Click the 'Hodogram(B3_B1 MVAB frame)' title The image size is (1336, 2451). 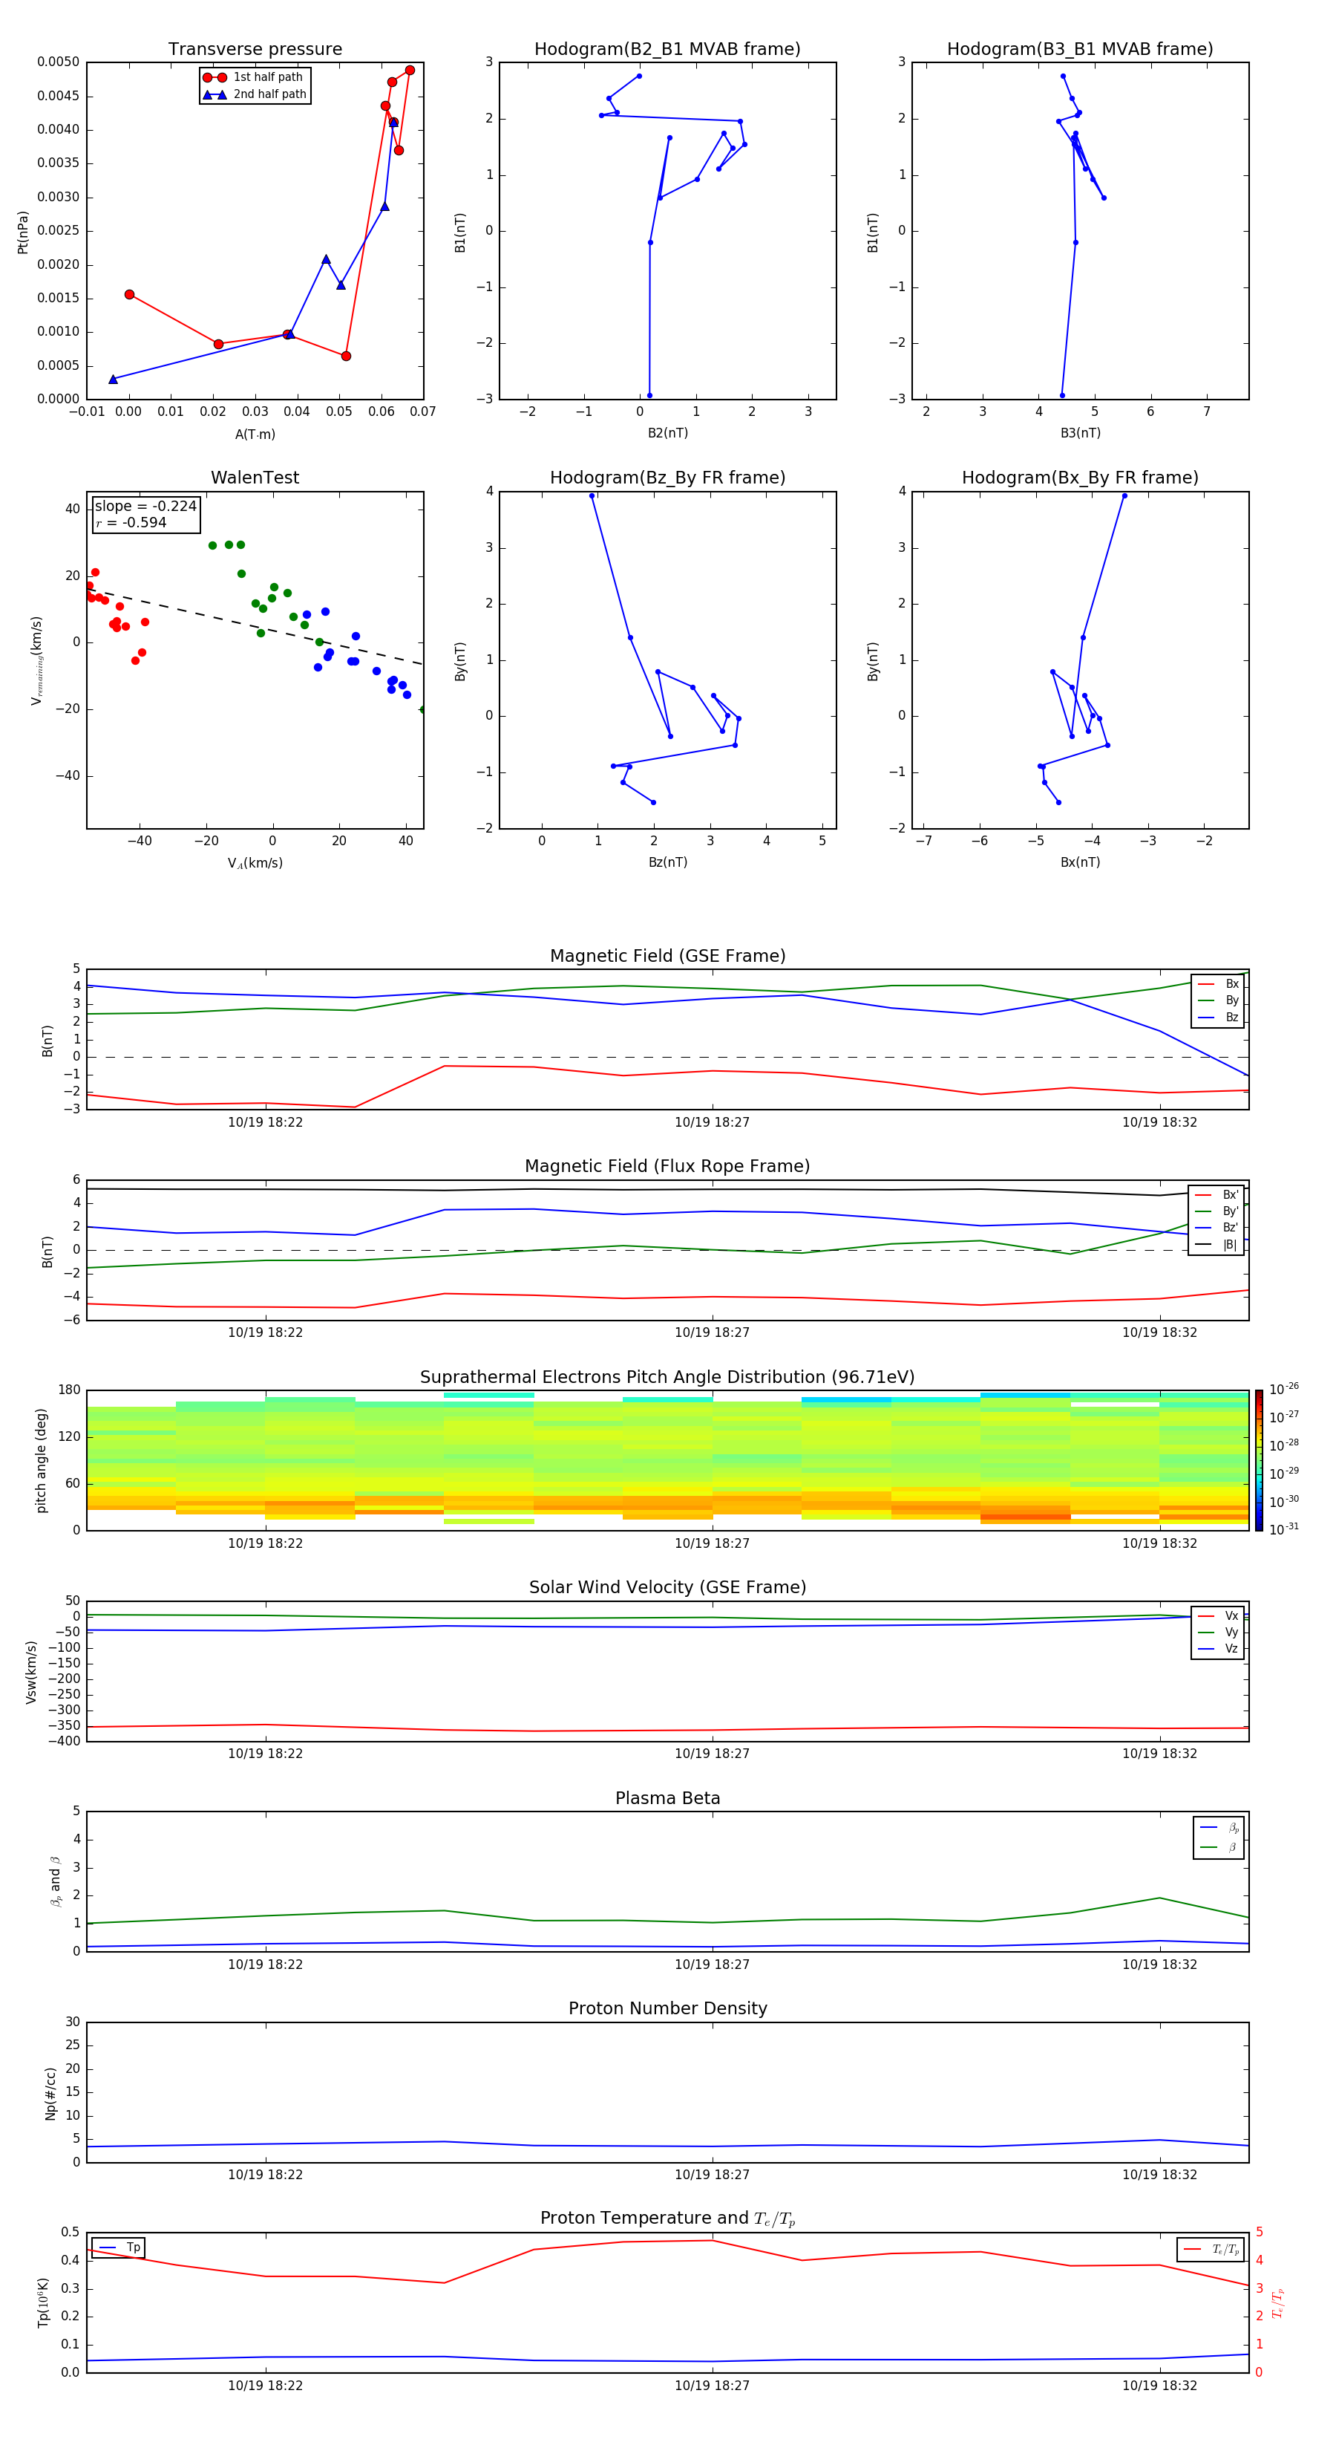(x=1080, y=50)
